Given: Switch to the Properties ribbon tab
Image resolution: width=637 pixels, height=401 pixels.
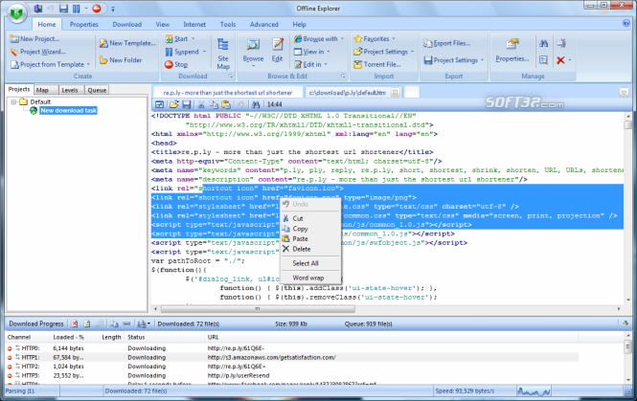Looking at the screenshot, I should point(84,24).
